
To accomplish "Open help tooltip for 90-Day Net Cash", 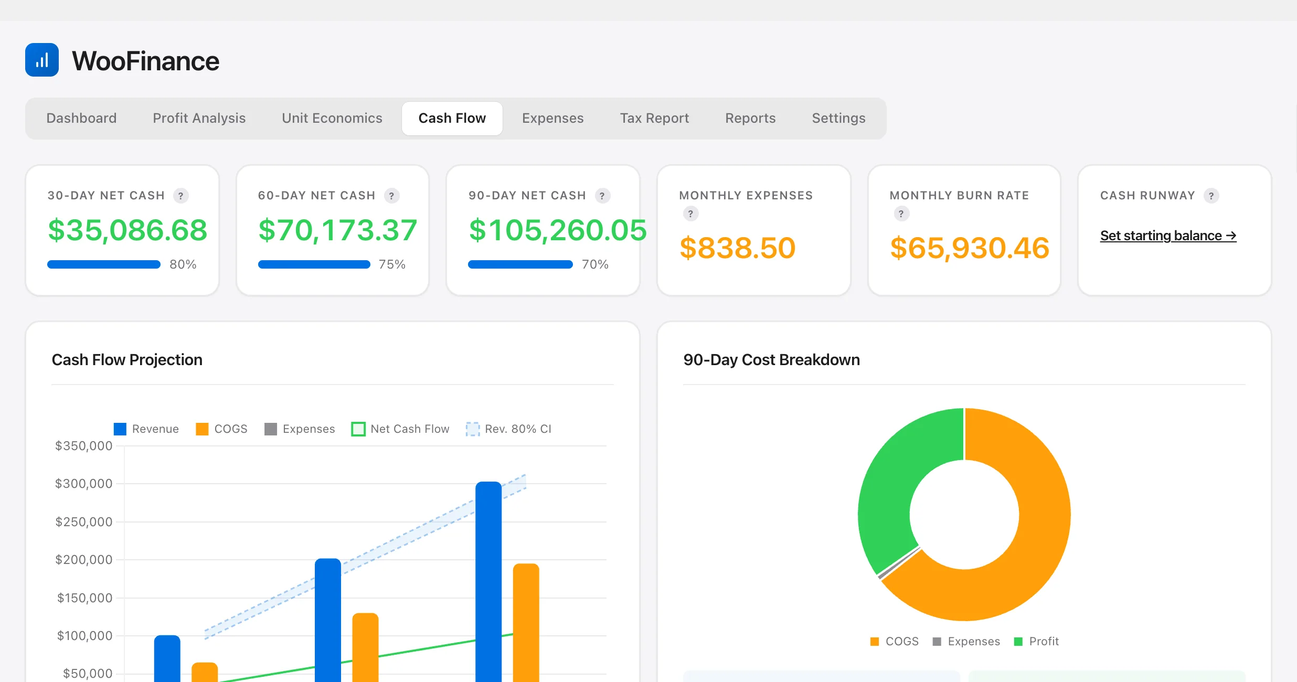I will click(x=602, y=196).
